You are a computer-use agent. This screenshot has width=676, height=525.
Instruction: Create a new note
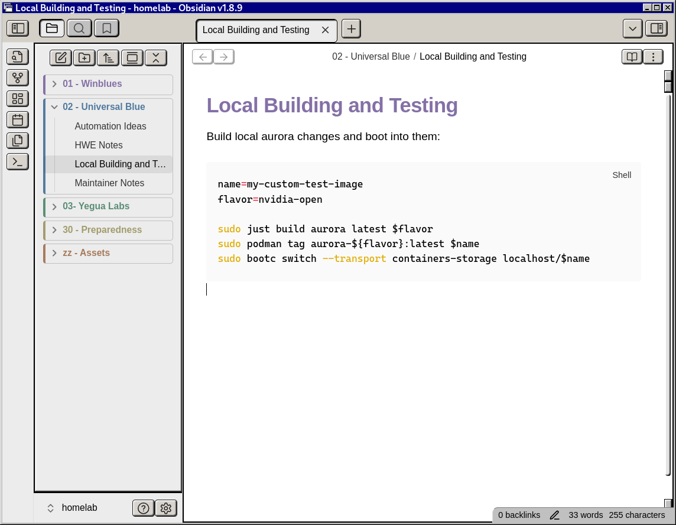point(61,58)
